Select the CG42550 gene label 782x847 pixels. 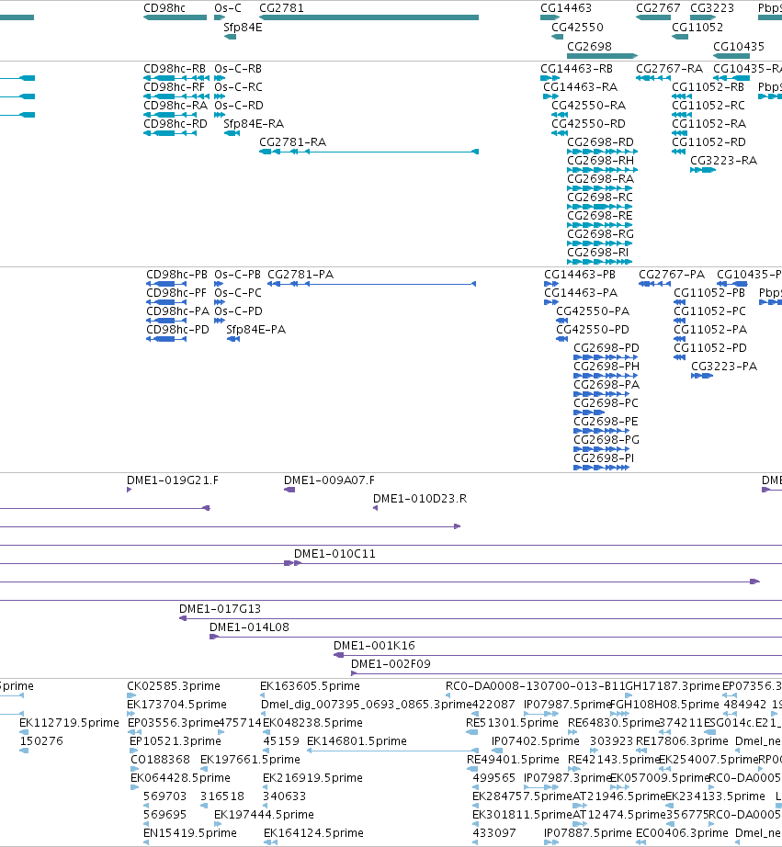577,28
